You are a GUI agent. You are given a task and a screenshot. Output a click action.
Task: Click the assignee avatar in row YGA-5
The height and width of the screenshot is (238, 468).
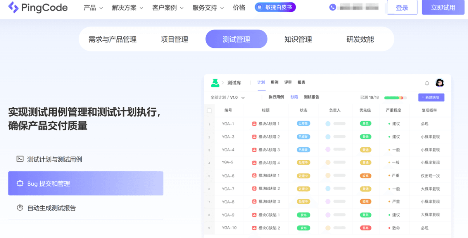pos(328,162)
